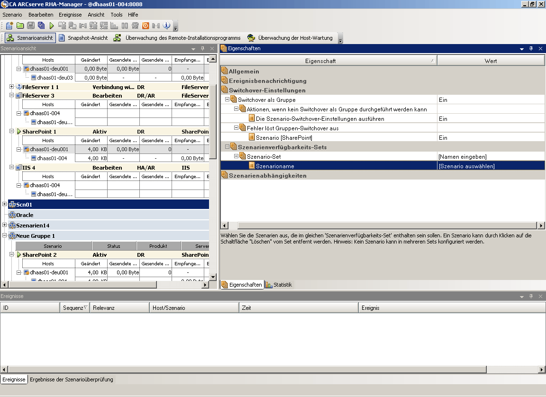Expand the FileServer 1 1 scenario

point(12,87)
